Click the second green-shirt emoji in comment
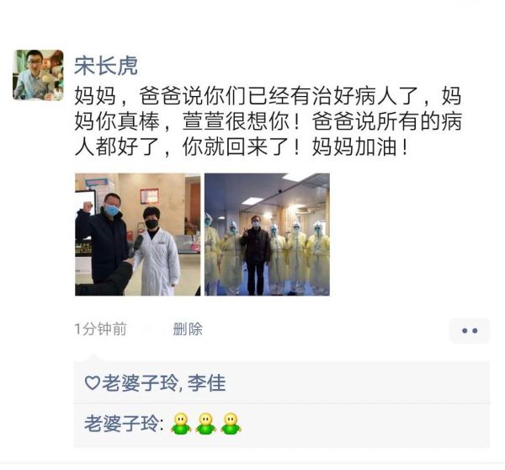Viewport: 505px width, 470px height. pyautogui.click(x=206, y=424)
